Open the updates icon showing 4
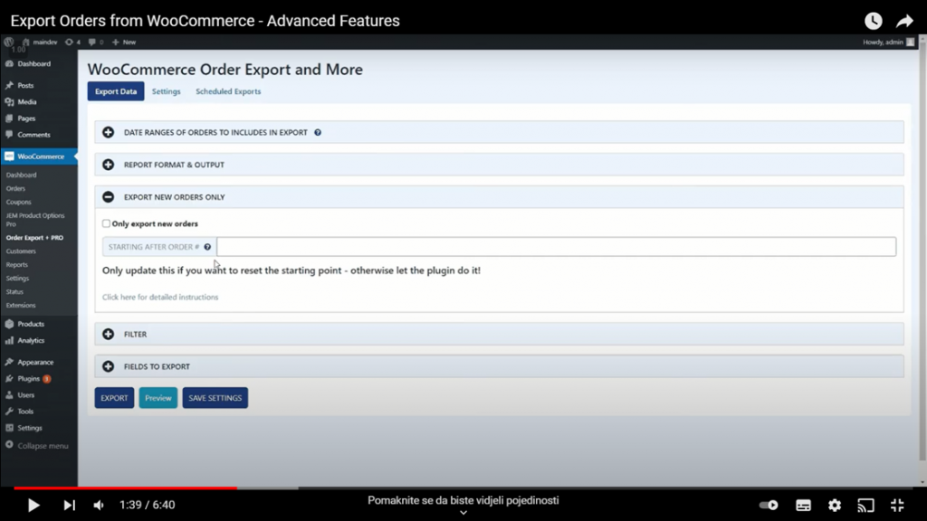This screenshot has width=927, height=521. click(72, 42)
